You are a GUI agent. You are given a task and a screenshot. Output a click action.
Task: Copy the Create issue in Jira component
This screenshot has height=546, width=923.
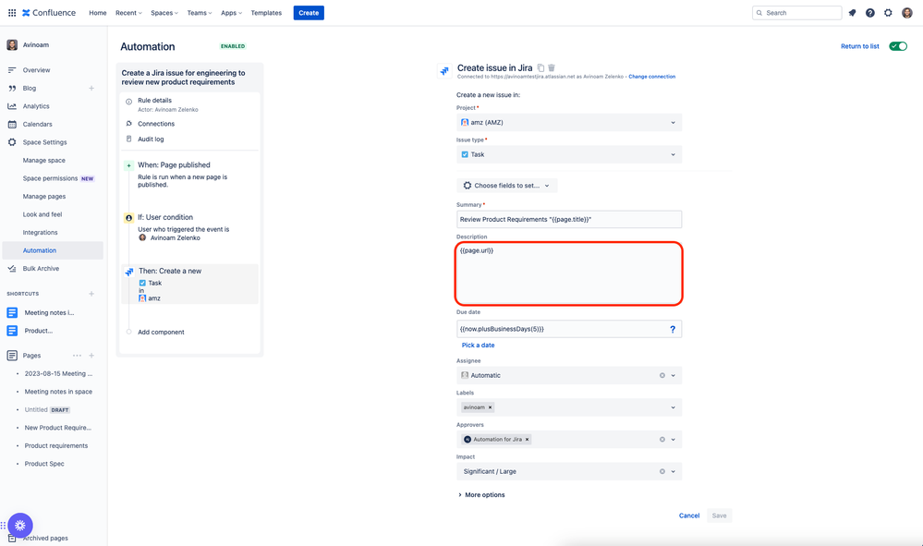point(541,67)
